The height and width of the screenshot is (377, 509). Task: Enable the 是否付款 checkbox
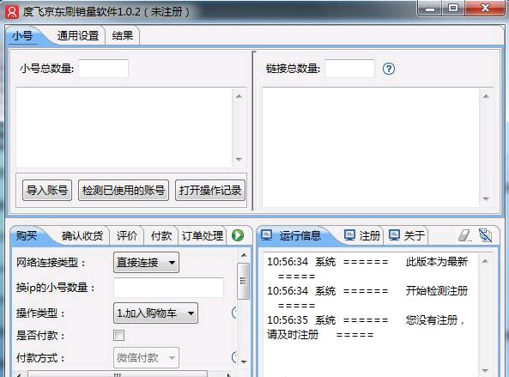coord(118,335)
